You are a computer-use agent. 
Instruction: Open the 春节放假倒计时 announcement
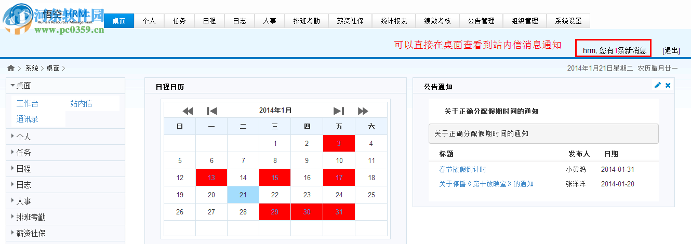[x=462, y=169]
